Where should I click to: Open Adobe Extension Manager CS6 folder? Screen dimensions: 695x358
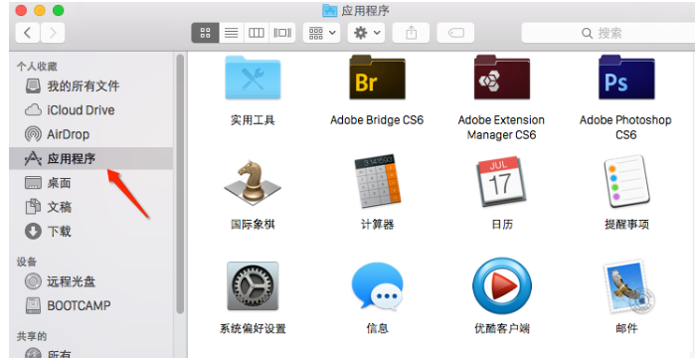[501, 78]
